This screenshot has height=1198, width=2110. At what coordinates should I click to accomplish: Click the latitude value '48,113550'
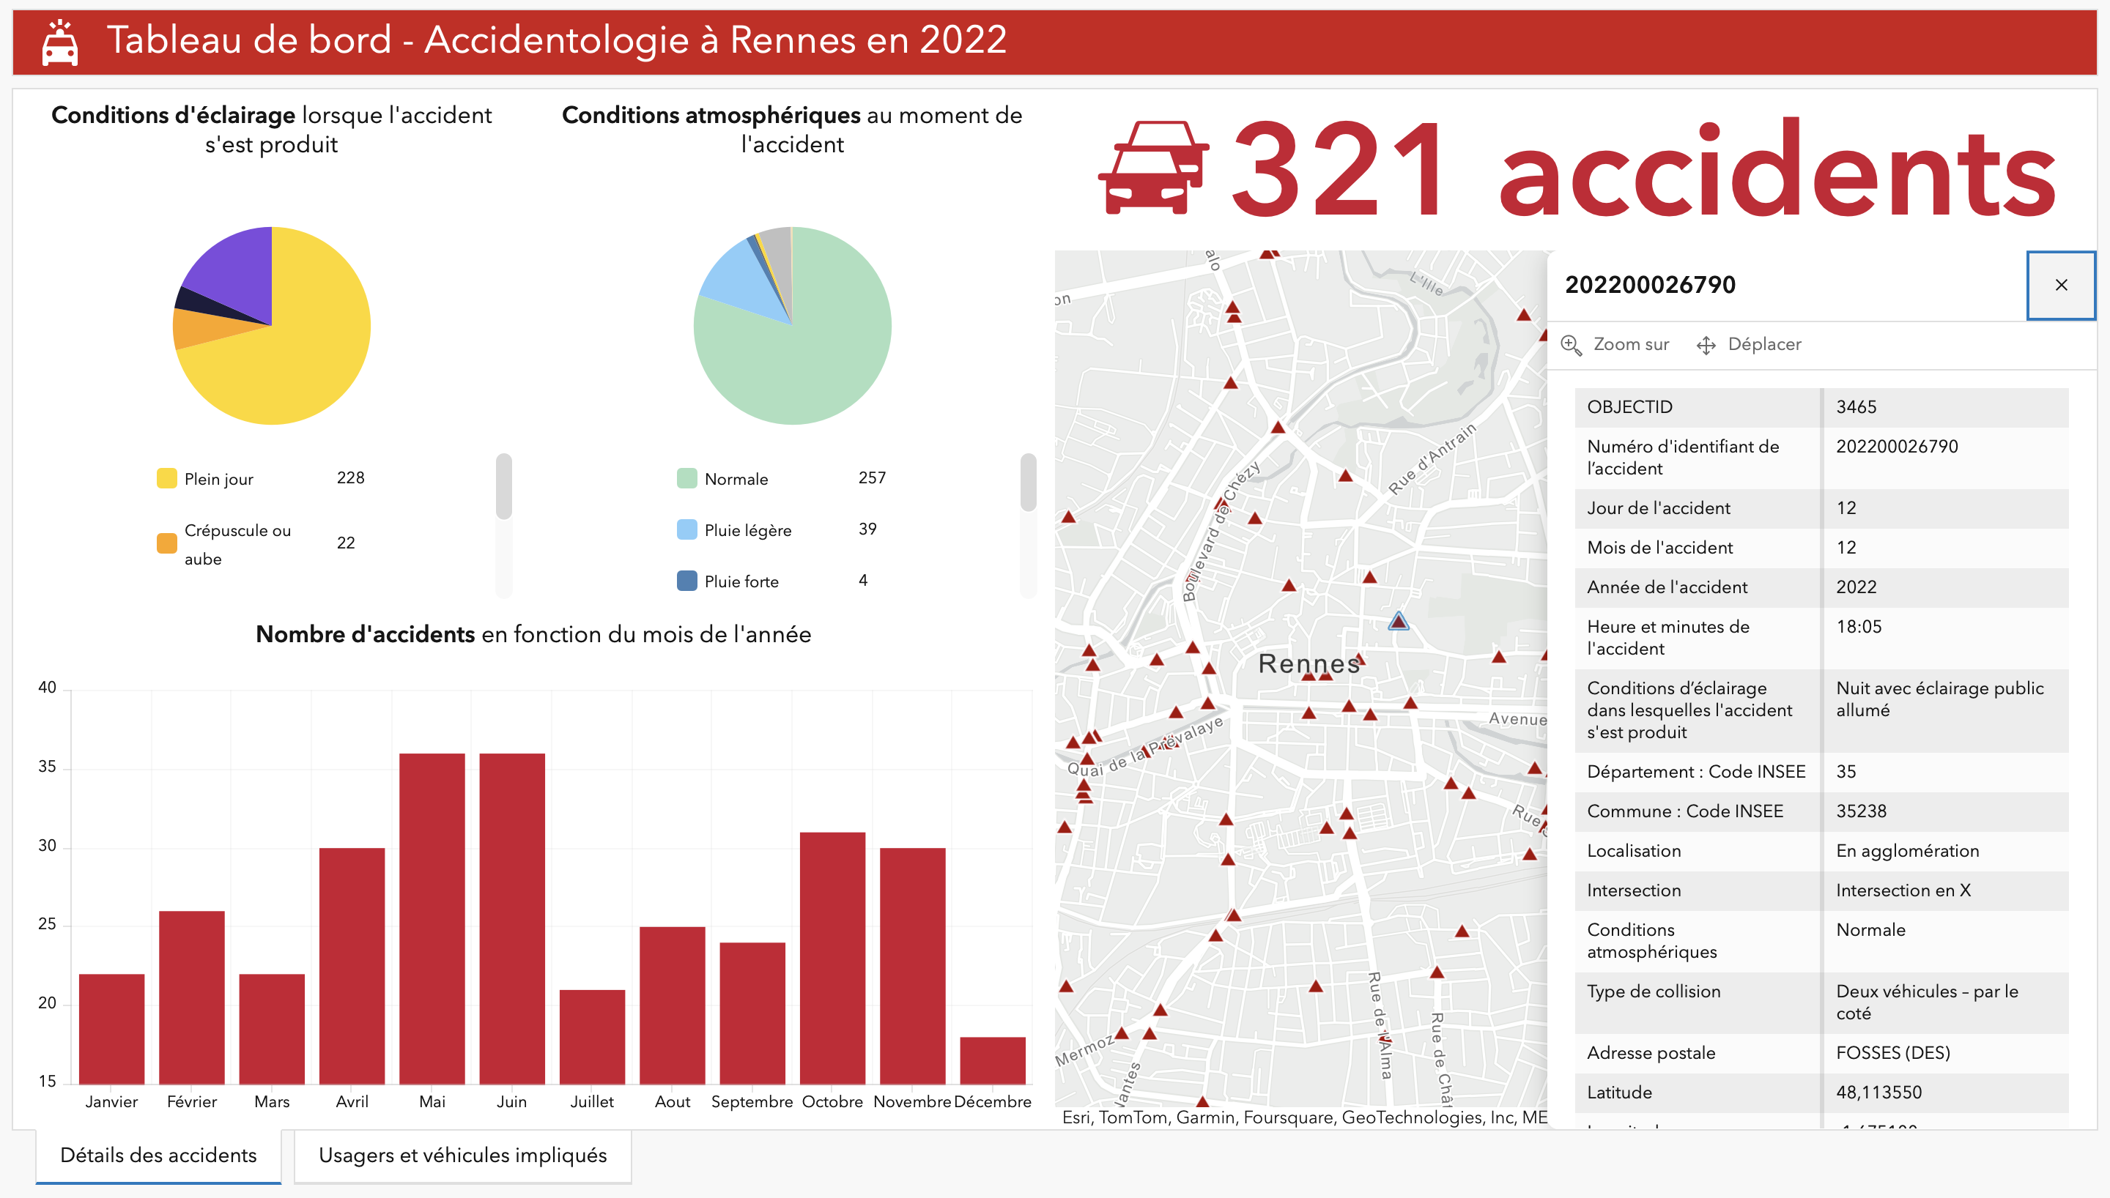click(x=1878, y=1092)
